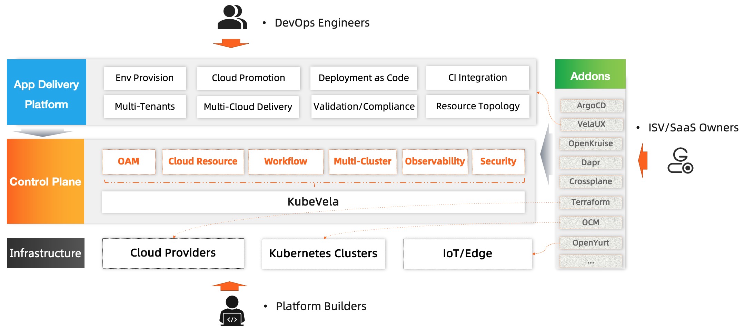Select the Kubernetes Clusters infrastructure box
The image size is (744, 329).
tap(323, 254)
